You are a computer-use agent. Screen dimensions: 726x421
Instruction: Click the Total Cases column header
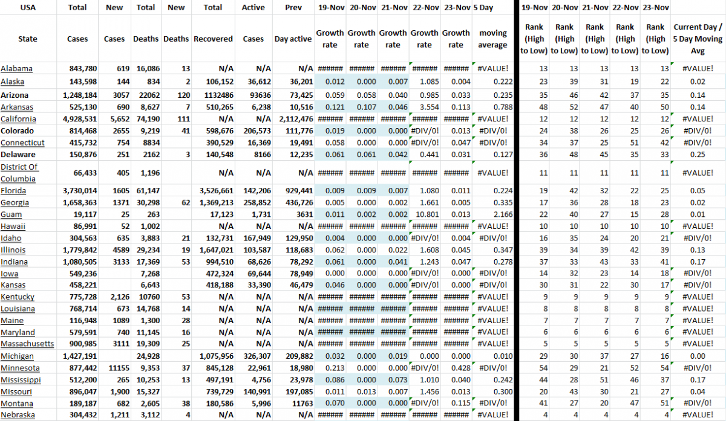tap(77, 24)
